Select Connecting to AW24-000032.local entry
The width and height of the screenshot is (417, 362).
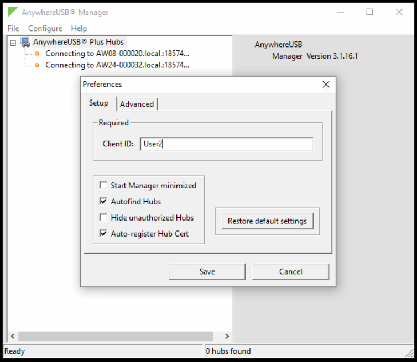117,65
